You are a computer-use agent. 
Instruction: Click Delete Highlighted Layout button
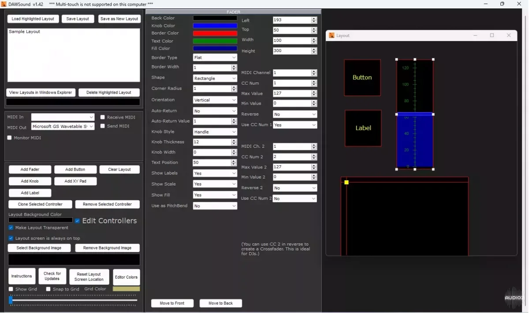point(109,93)
